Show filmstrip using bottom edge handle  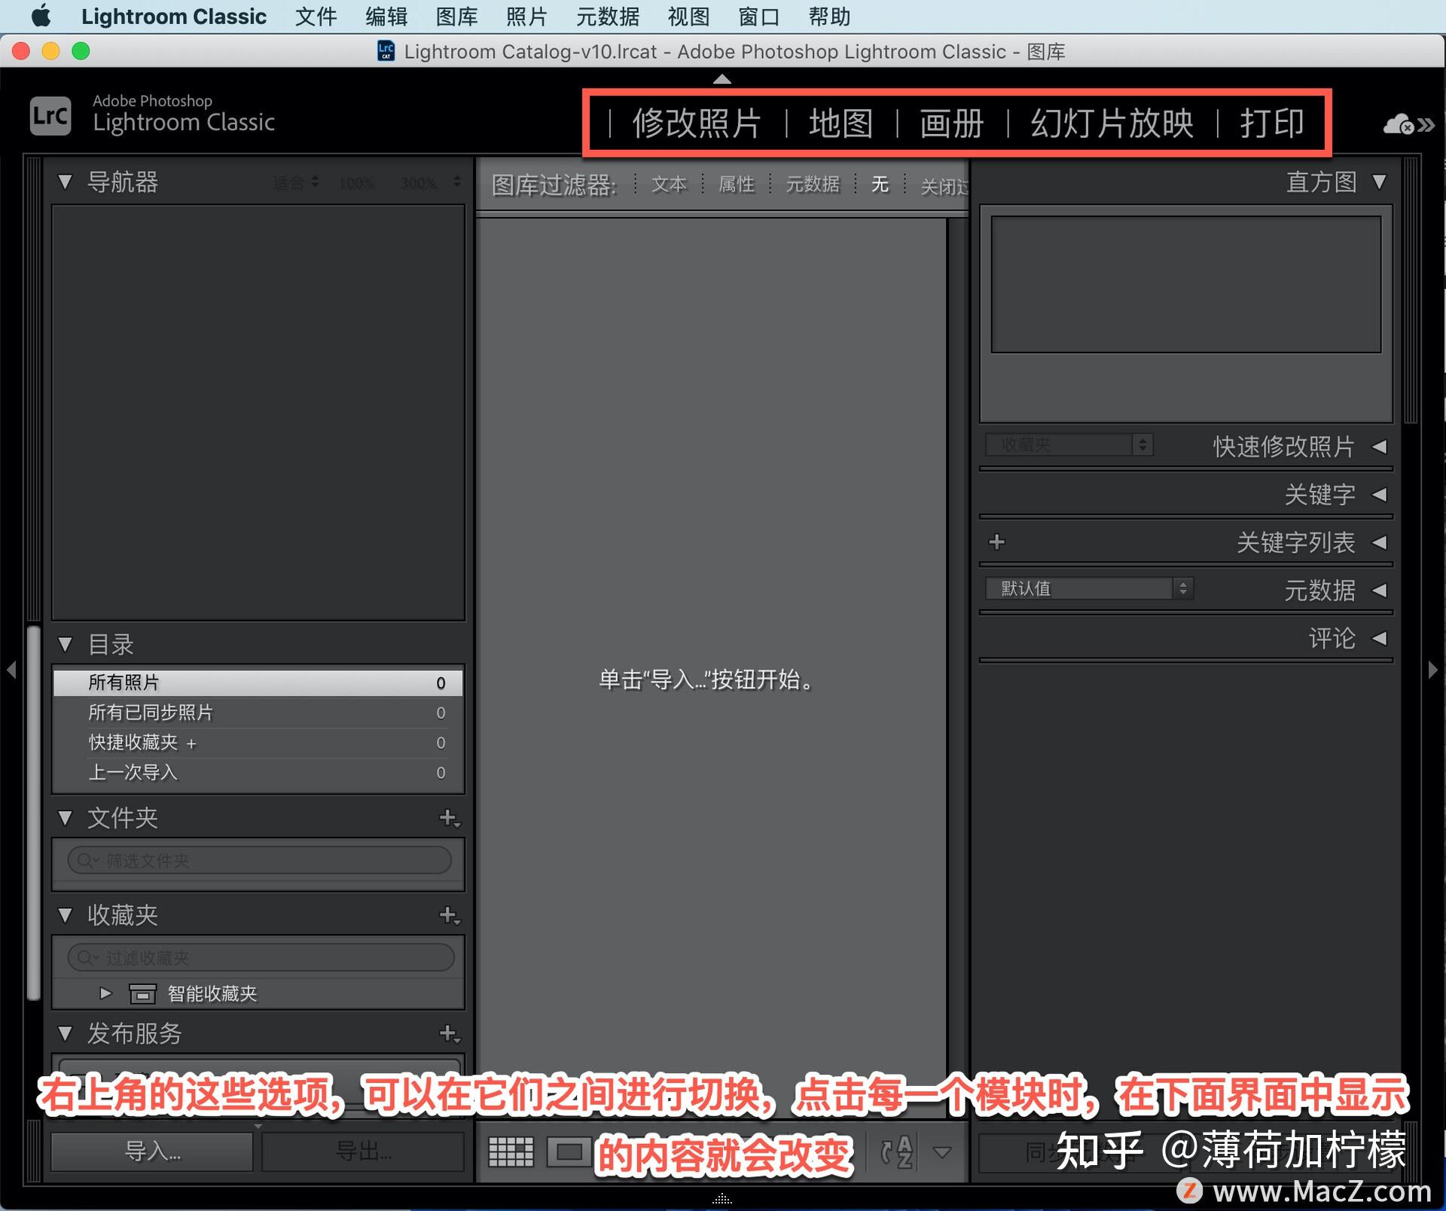pyautogui.click(x=721, y=1199)
